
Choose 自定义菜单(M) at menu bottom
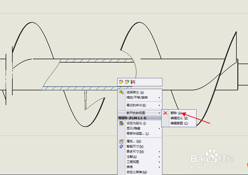[140, 172]
